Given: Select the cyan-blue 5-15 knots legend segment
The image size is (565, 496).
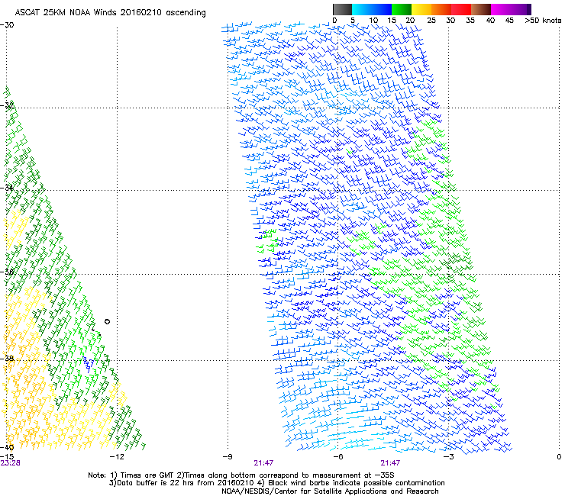Looking at the screenshot, I should coord(372,9).
